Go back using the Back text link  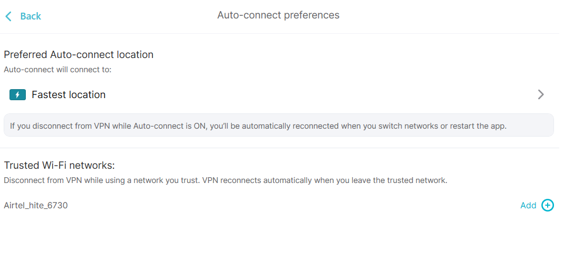31,16
